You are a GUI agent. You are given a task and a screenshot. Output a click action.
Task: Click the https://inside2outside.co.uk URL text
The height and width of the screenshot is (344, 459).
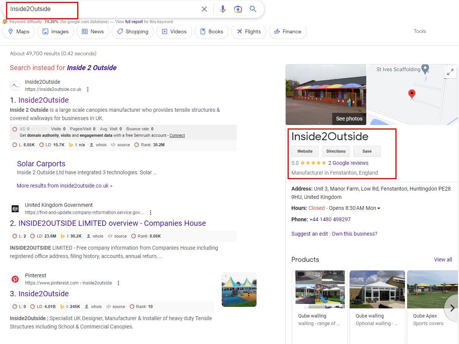[x=53, y=89]
